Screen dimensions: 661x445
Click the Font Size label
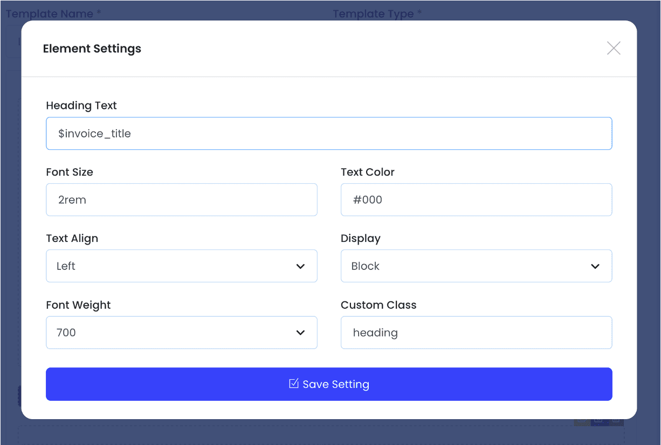70,172
